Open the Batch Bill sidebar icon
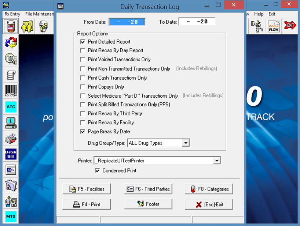The height and width of the screenshot is (226, 300). tap(11, 154)
